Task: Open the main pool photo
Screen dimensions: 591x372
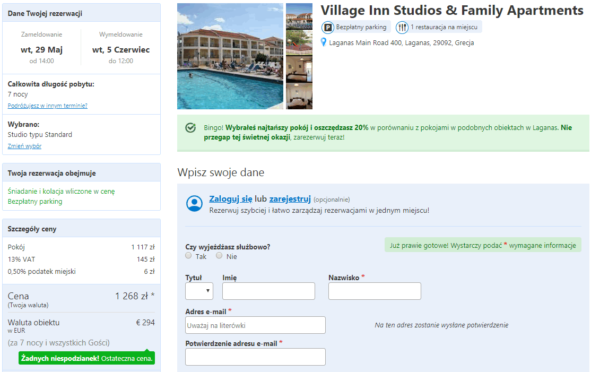Action: 230,56
